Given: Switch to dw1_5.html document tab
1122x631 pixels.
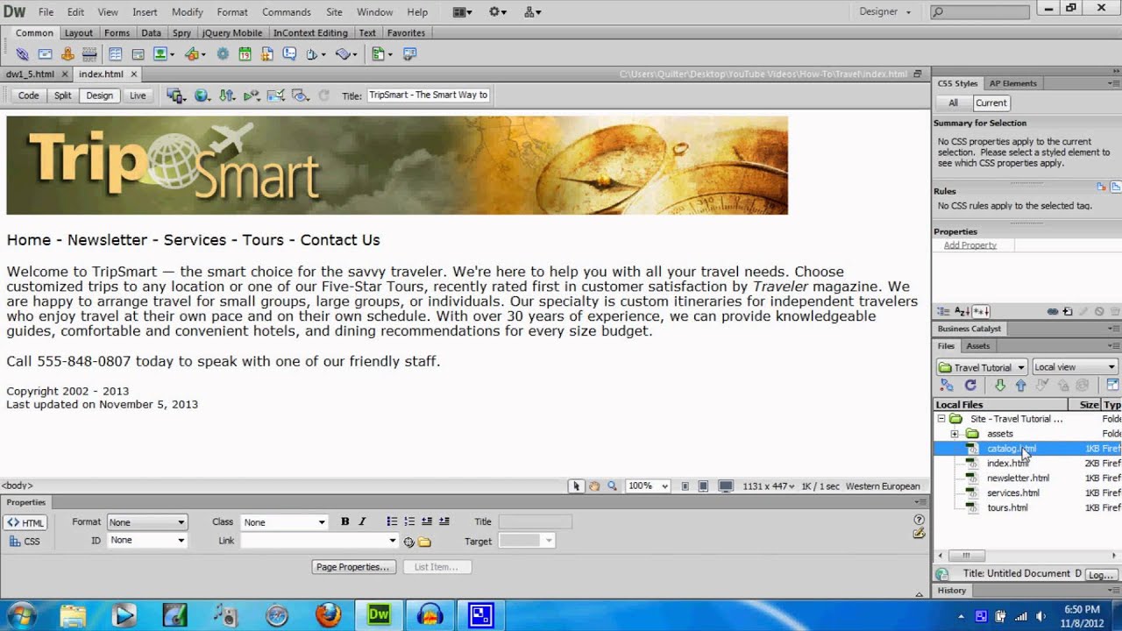Looking at the screenshot, I should (x=30, y=74).
